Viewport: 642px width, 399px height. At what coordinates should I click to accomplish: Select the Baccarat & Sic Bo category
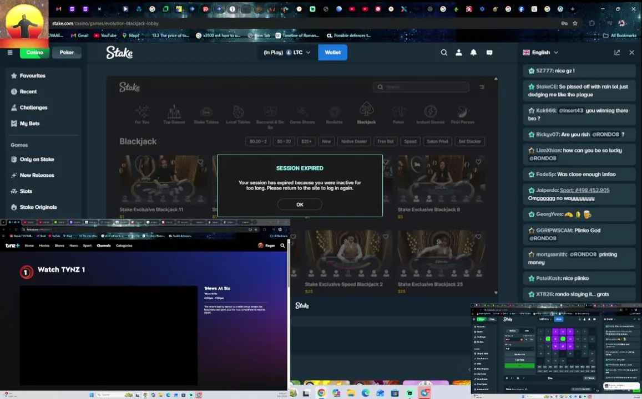tap(270, 117)
